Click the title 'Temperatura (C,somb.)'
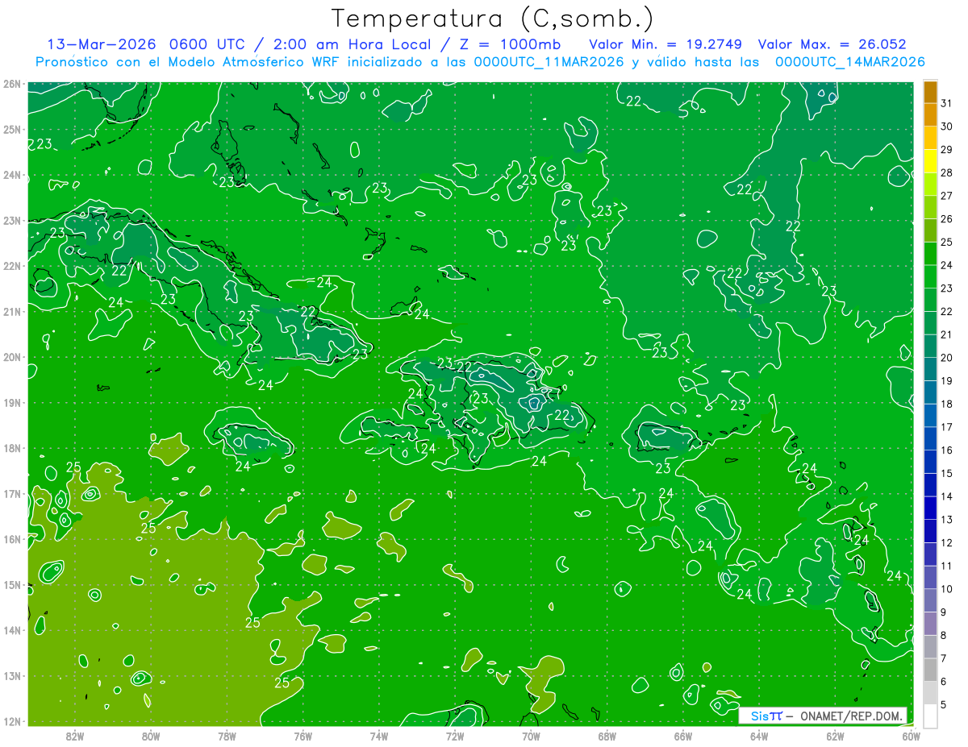The height and width of the screenshot is (747, 968). 493,19
